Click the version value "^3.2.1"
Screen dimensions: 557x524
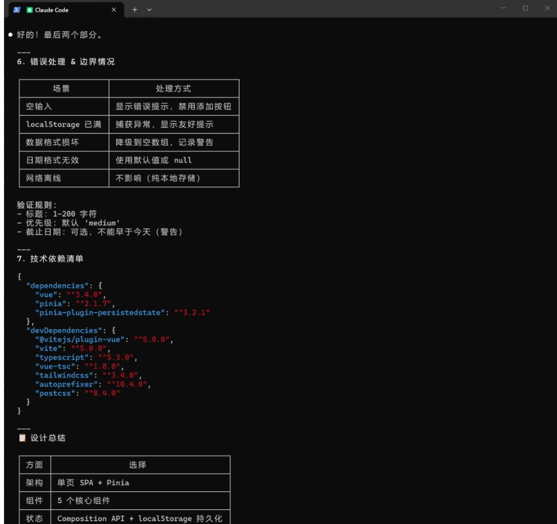pyautogui.click(x=192, y=313)
